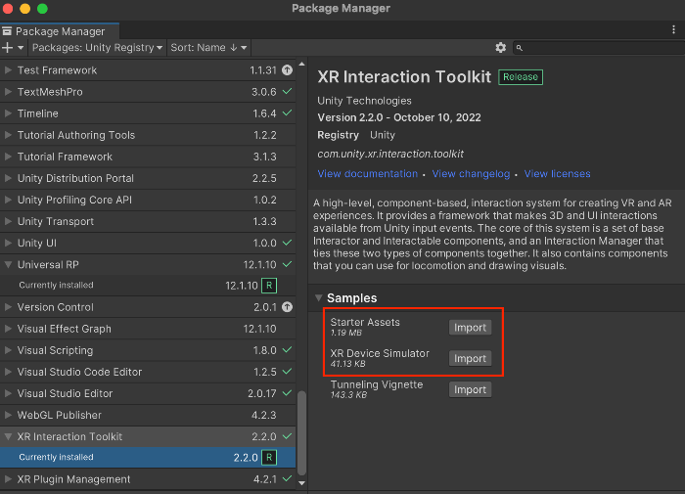The image size is (685, 494).
Task: Select the Unity Distribution Portal package
Action: tap(148, 178)
